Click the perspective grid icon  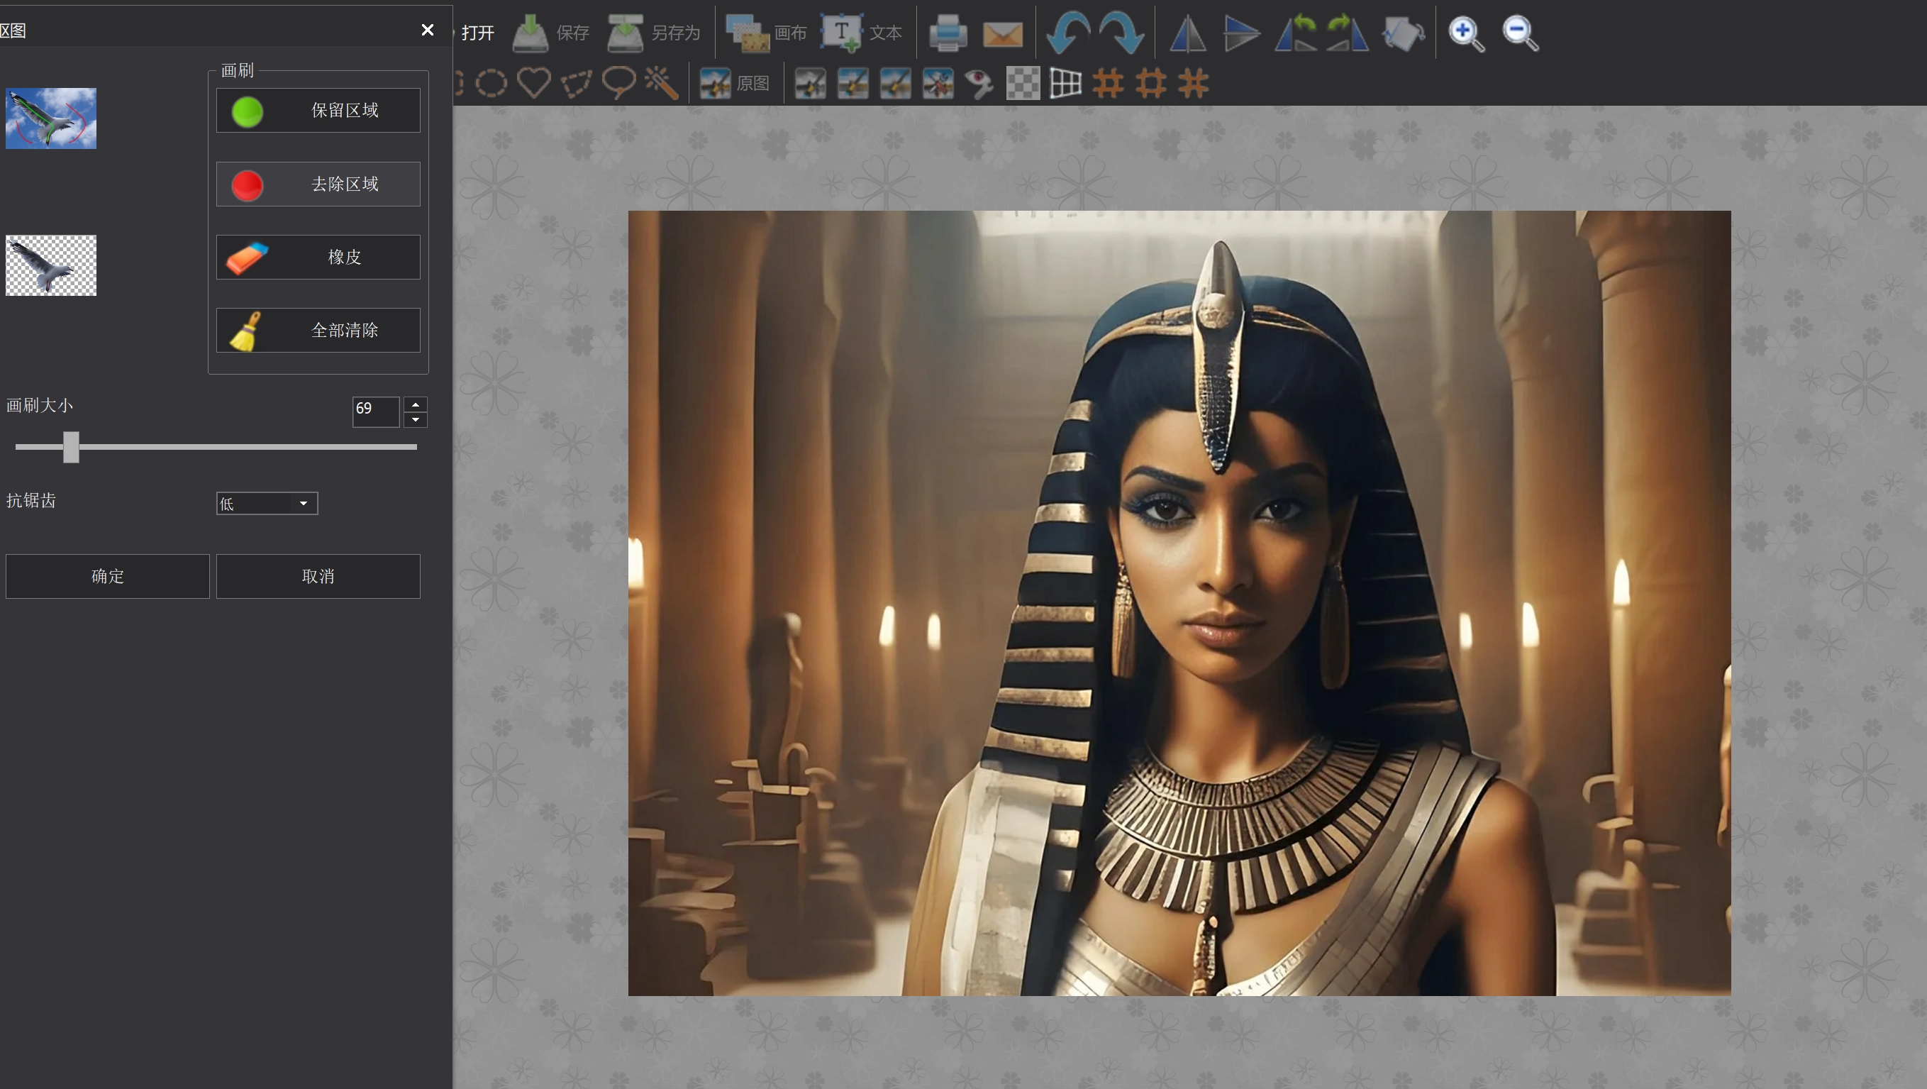[1065, 83]
